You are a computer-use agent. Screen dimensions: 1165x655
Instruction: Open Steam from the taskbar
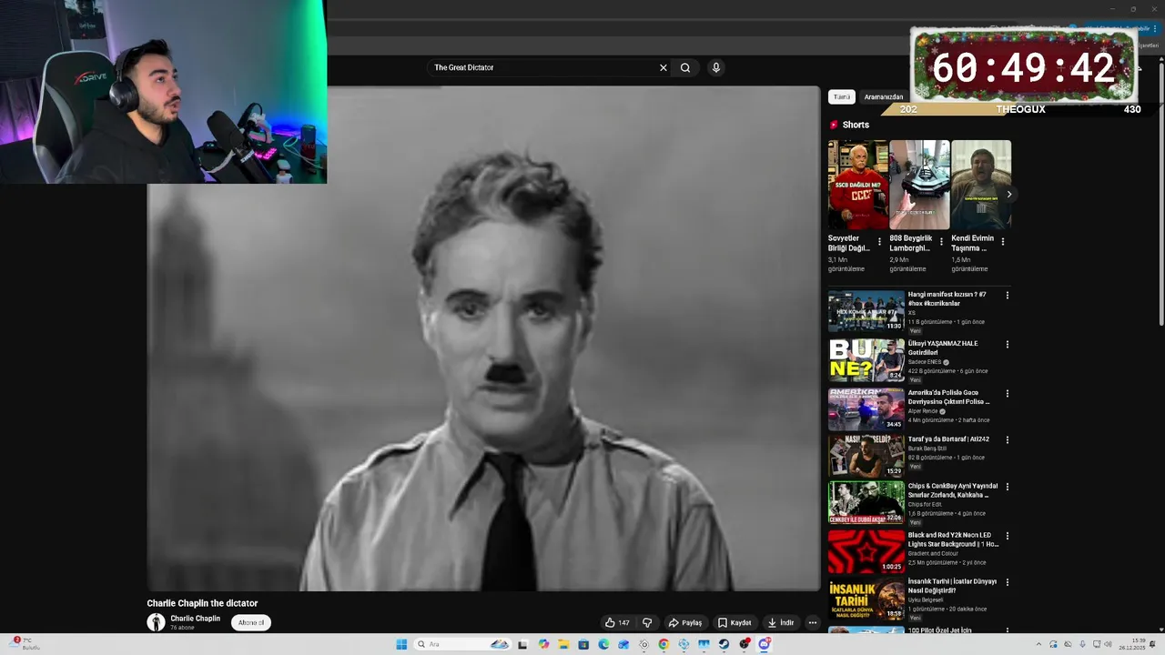pyautogui.click(x=724, y=644)
